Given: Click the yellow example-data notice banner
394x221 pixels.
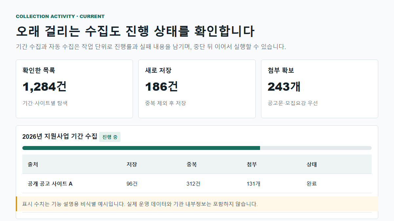Looking at the screenshot, I should (197, 204).
